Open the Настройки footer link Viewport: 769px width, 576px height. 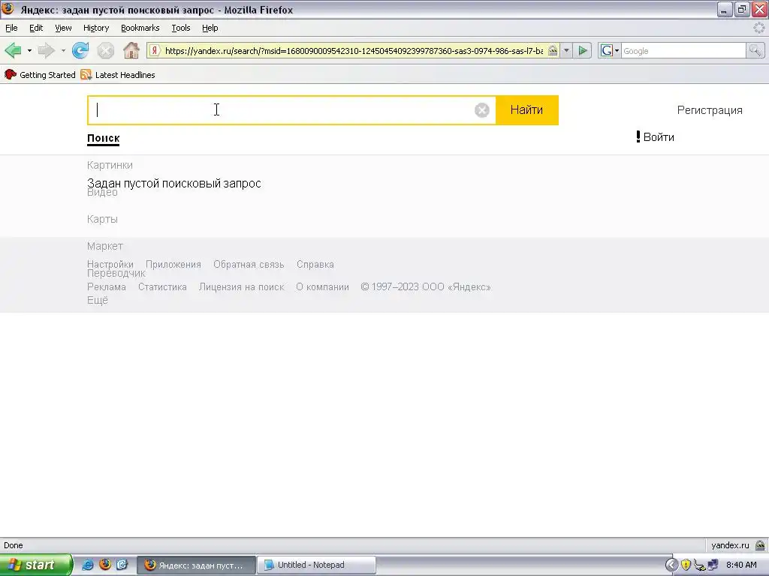(x=110, y=263)
